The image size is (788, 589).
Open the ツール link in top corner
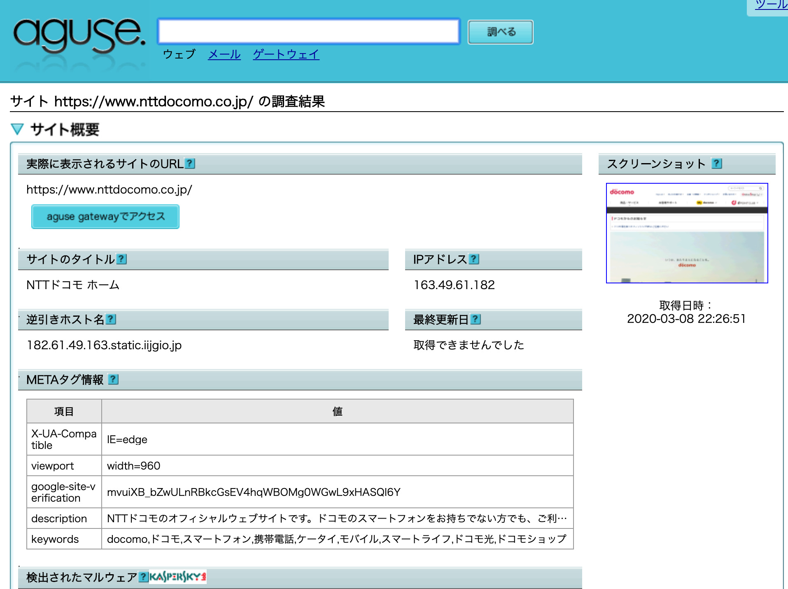click(x=771, y=5)
